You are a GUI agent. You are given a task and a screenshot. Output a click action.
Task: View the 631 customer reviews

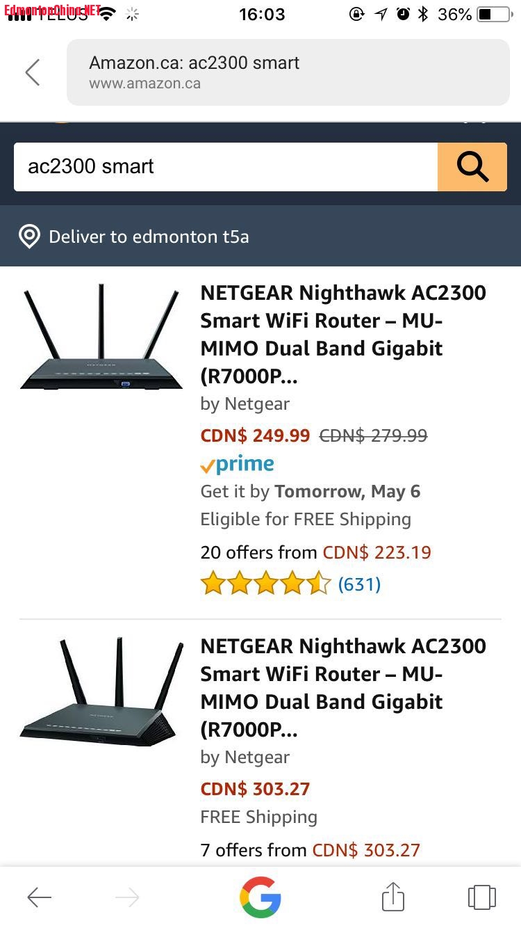point(359,584)
